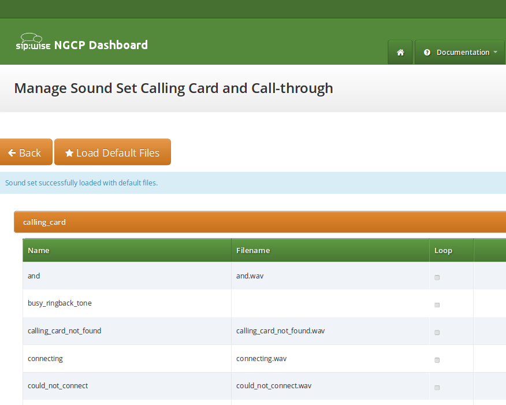The width and height of the screenshot is (506, 405).
Task: Open the Documentation dropdown menu
Action: coord(460,53)
